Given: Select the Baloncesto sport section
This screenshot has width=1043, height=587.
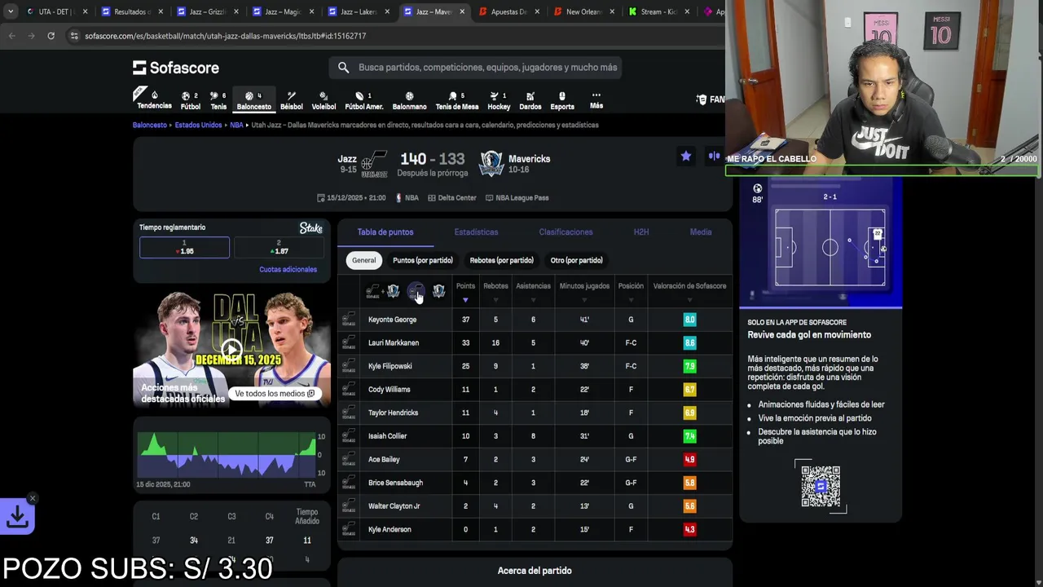Looking at the screenshot, I should [x=253, y=100].
